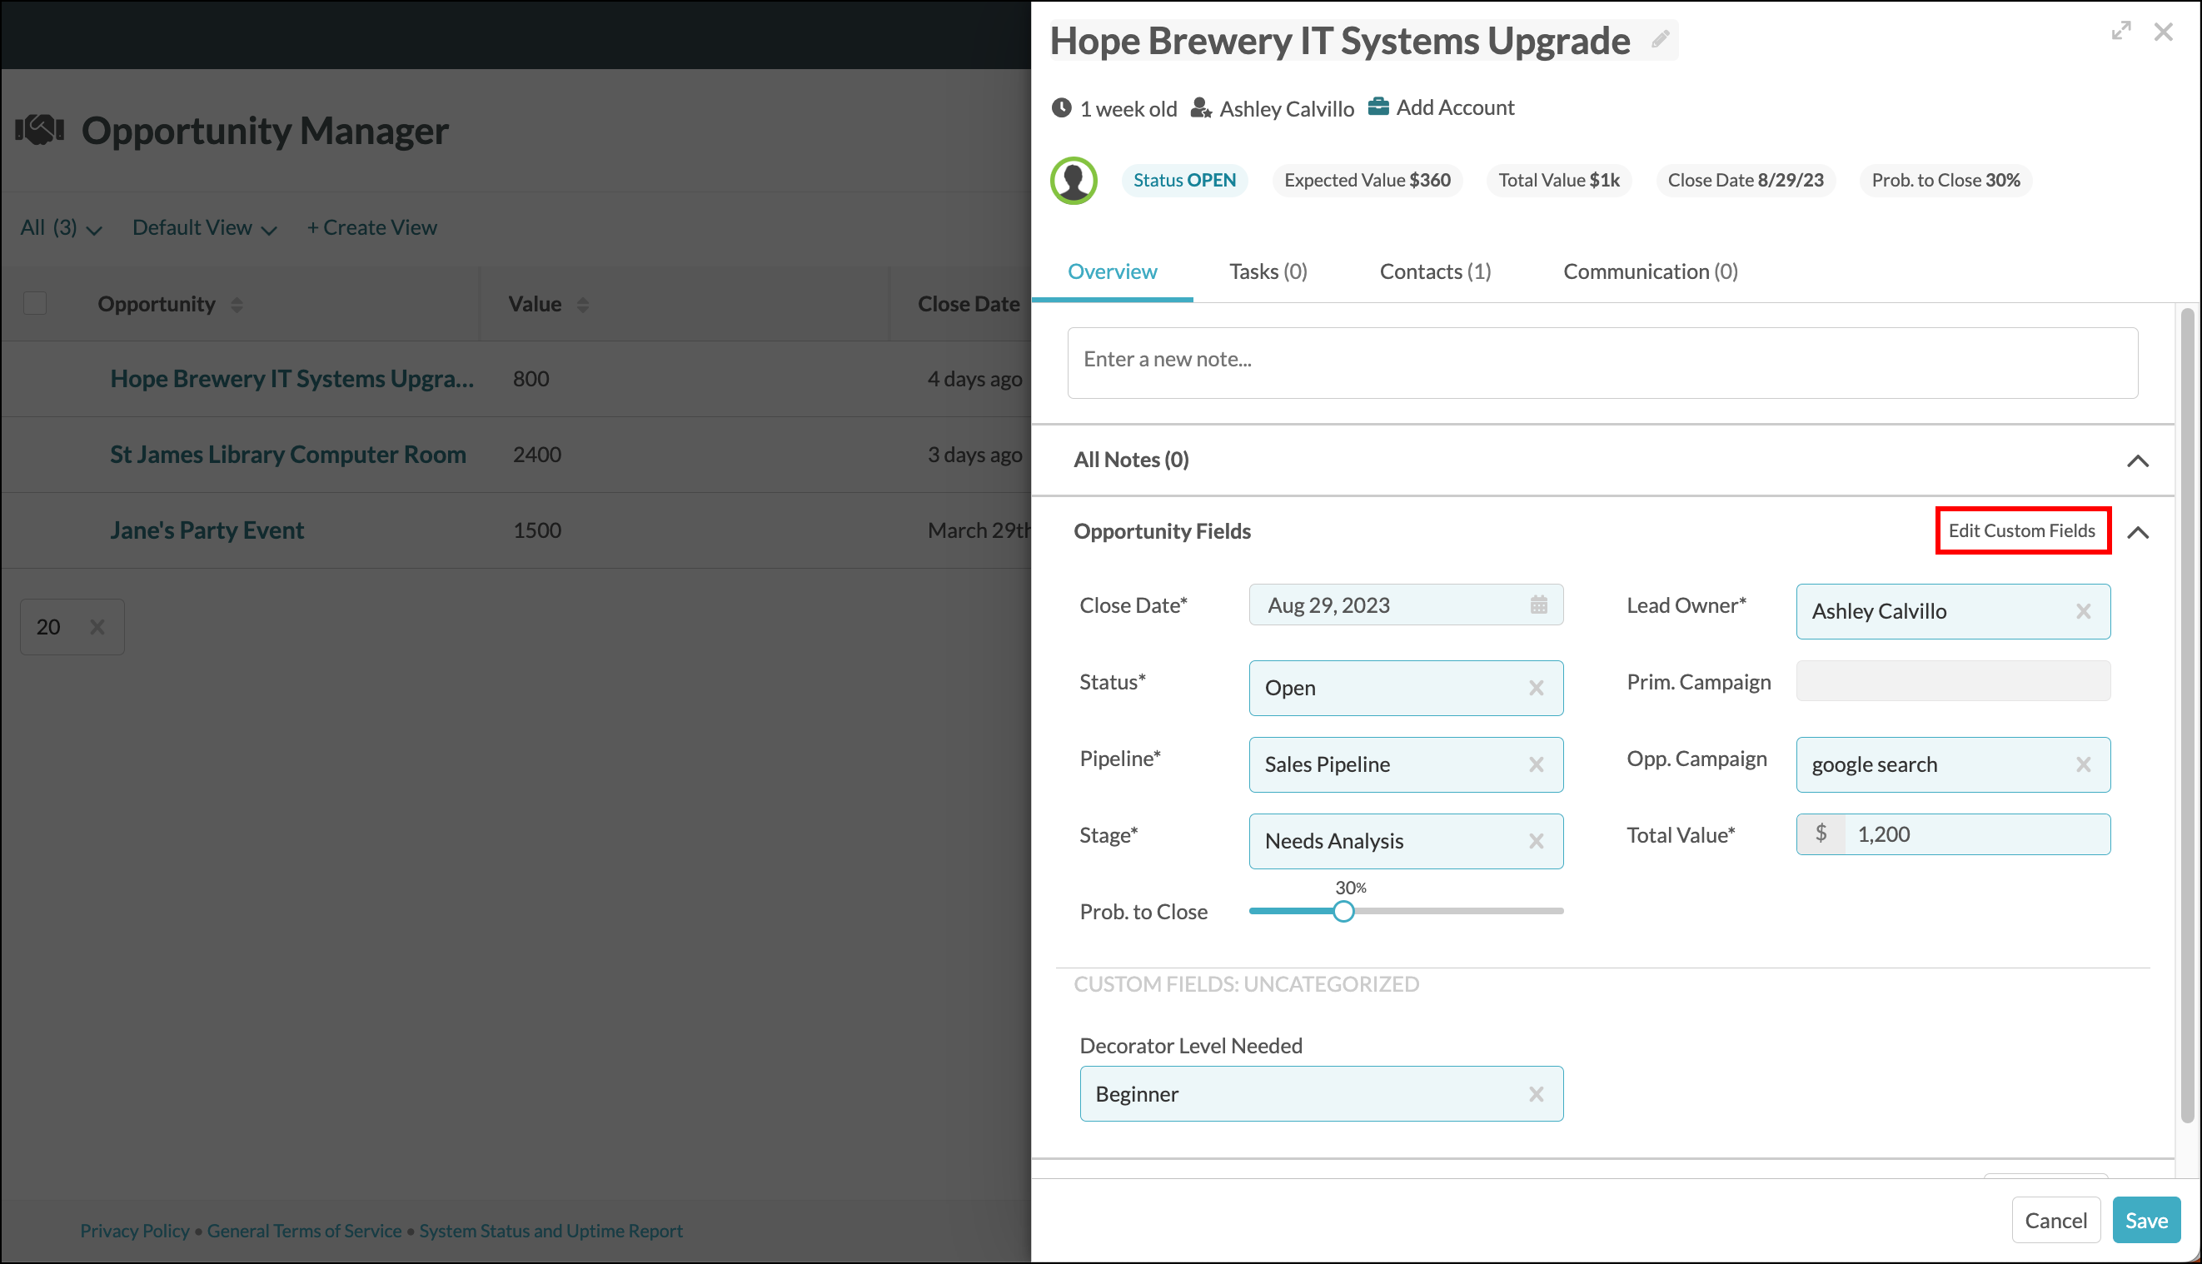Screen dimensions: 2202x1264
Task: Switch to the Communication (0) tab
Action: point(1650,271)
